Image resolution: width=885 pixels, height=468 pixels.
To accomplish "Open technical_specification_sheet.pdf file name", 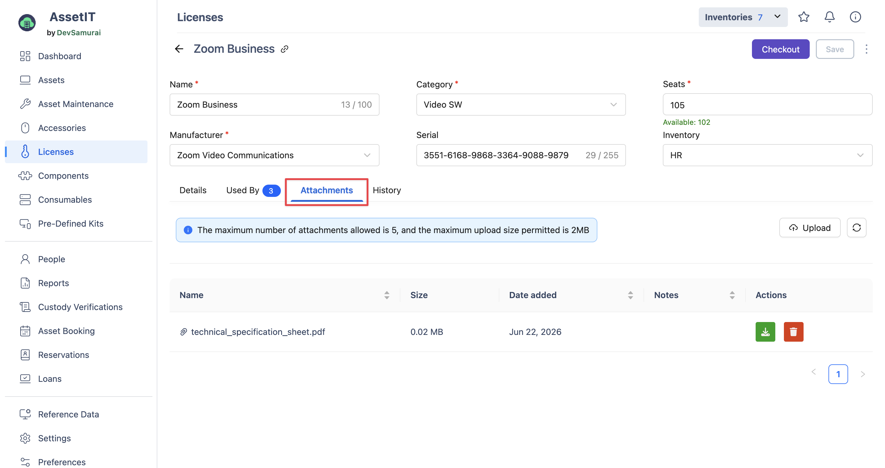I will pyautogui.click(x=258, y=332).
